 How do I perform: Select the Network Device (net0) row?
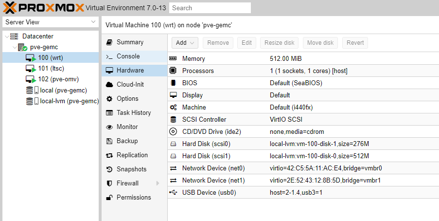pyautogui.click(x=303, y=168)
